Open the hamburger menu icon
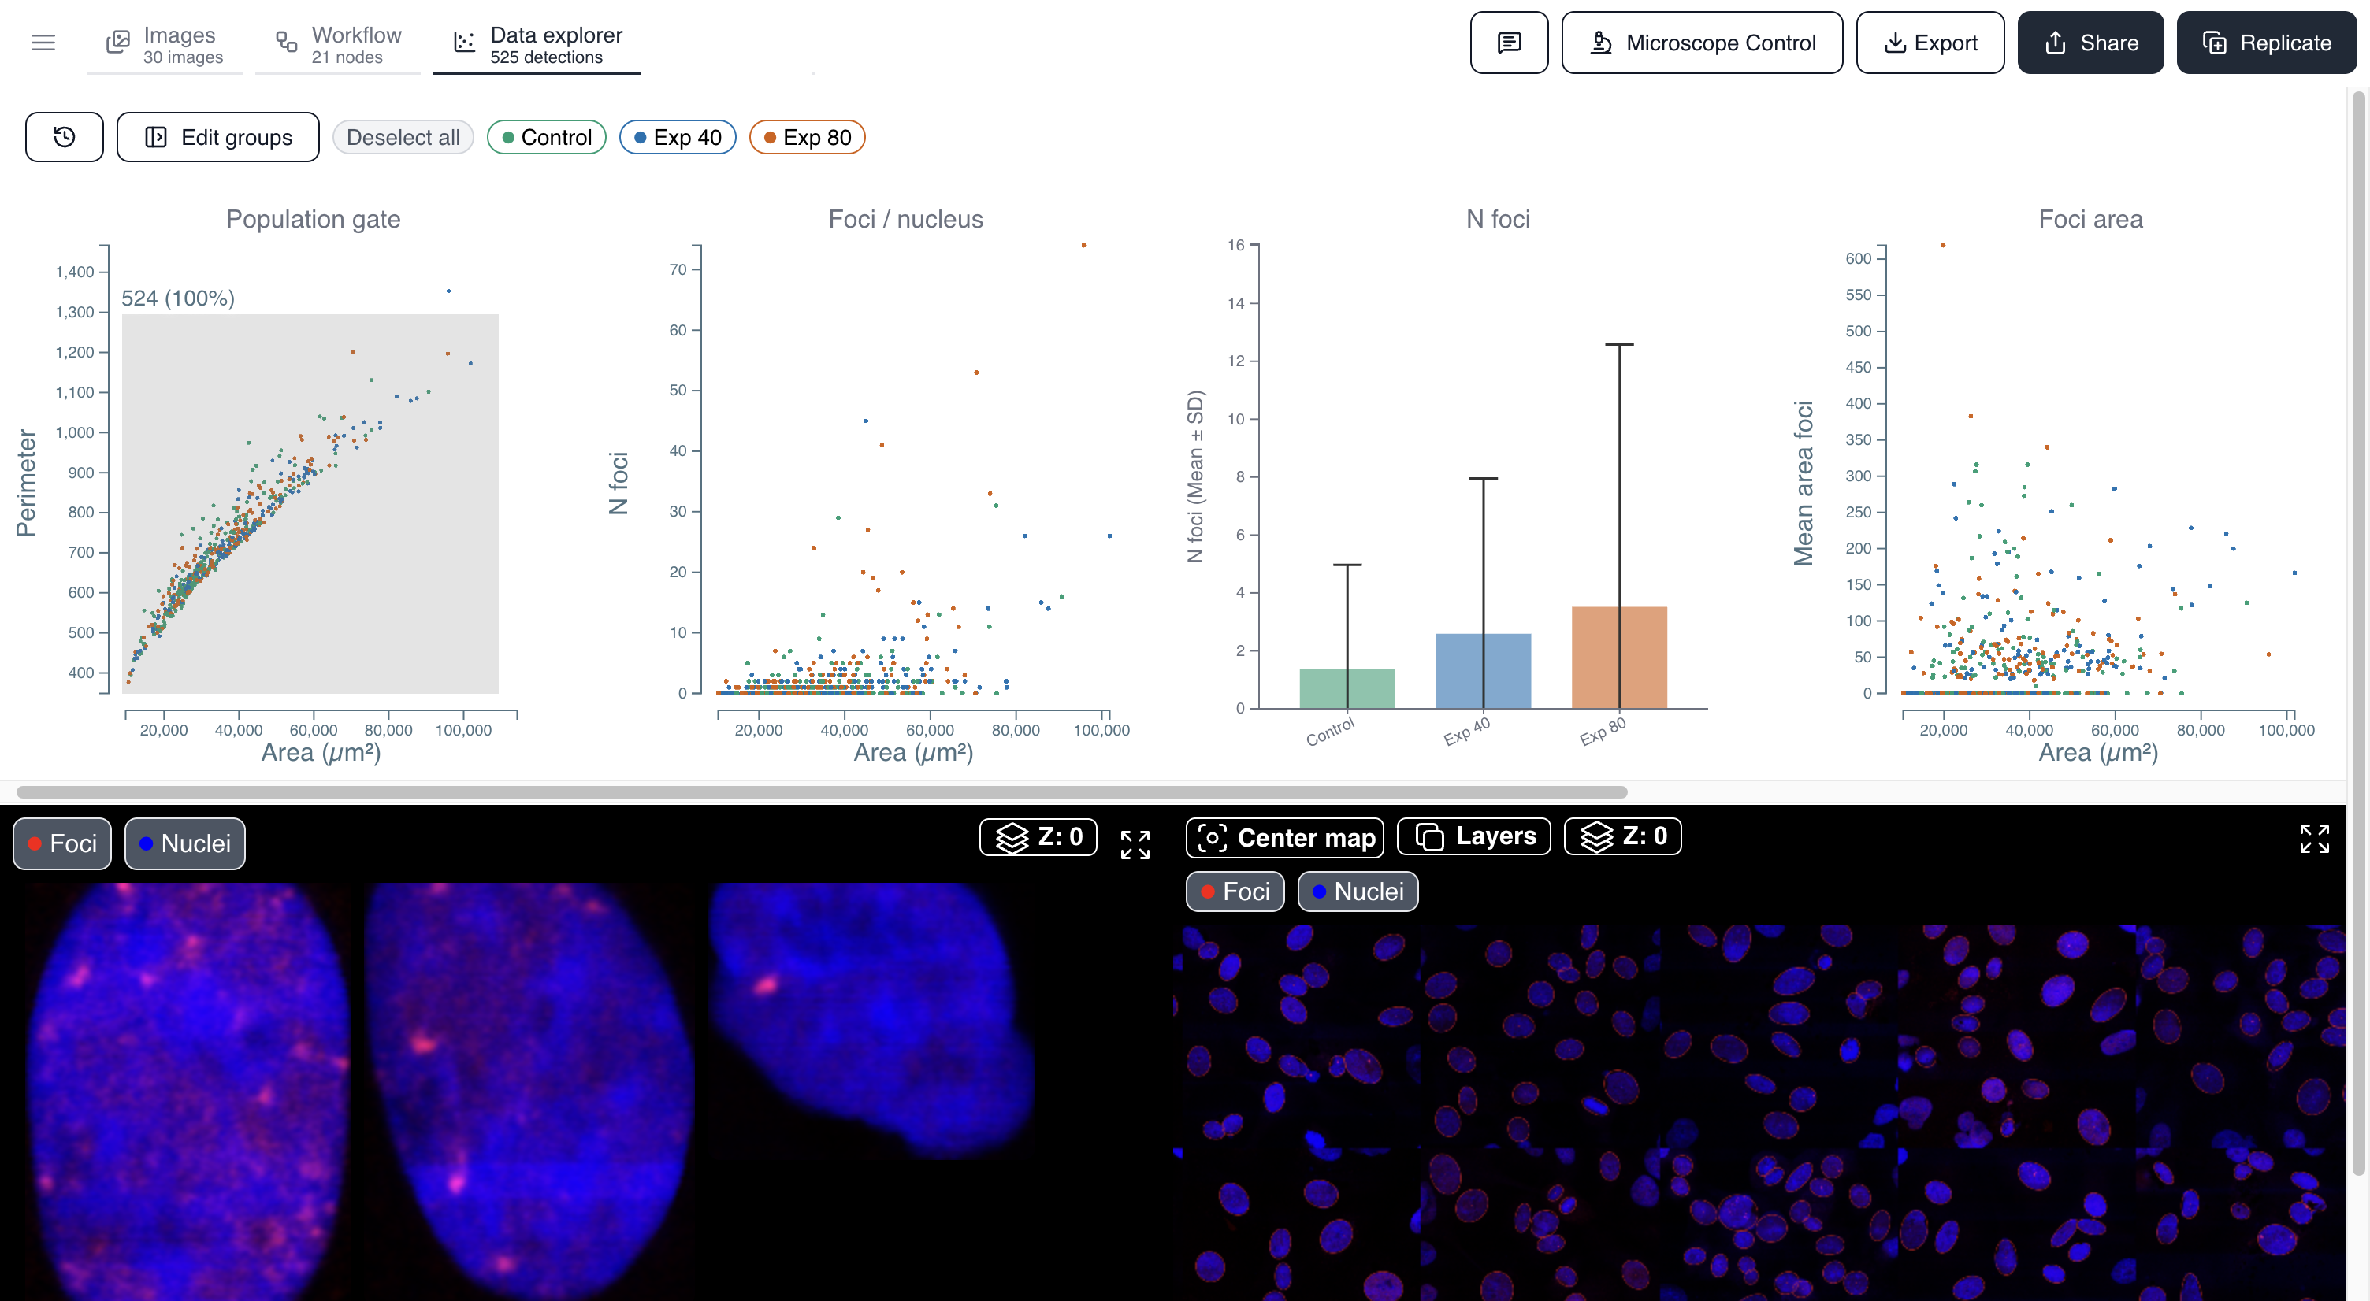The height and width of the screenshot is (1301, 2370). (x=43, y=43)
